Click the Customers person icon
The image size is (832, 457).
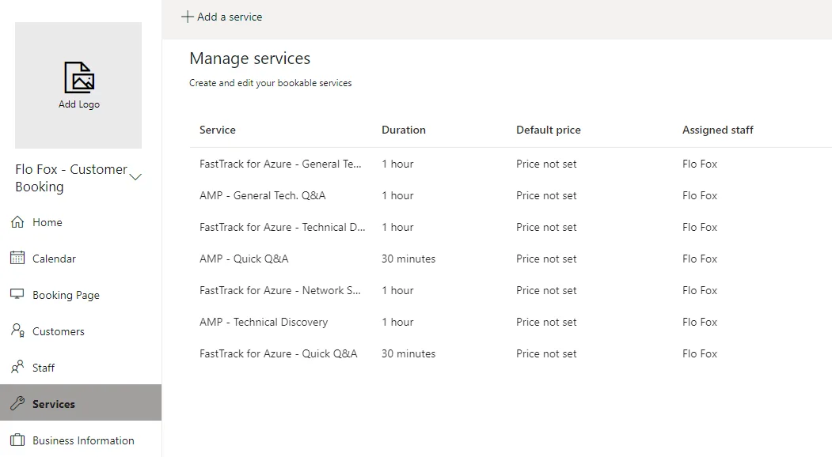tap(17, 330)
